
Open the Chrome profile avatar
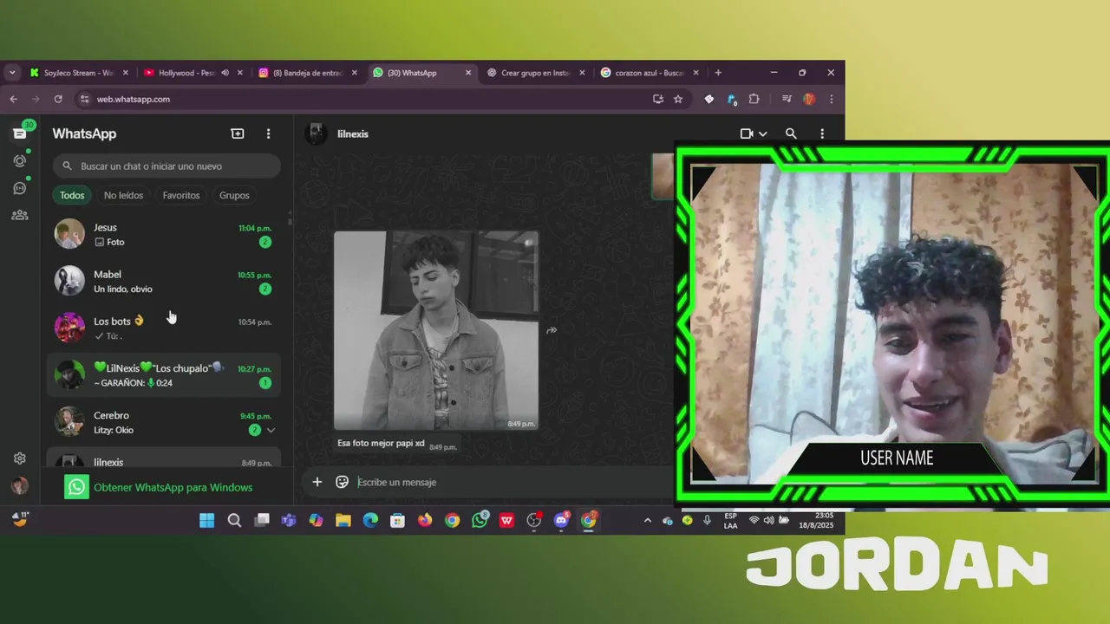[x=809, y=99]
